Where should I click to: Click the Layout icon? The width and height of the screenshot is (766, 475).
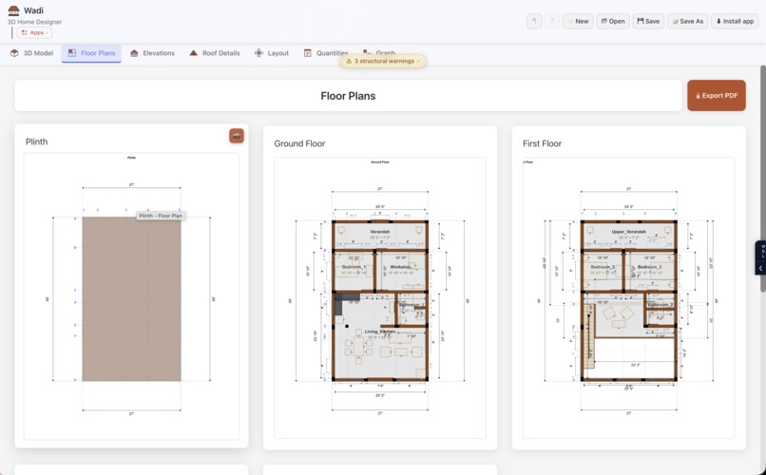pyautogui.click(x=259, y=52)
